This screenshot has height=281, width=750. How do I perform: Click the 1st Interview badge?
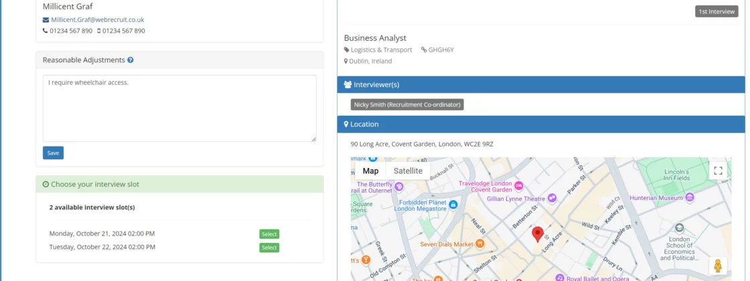[717, 11]
